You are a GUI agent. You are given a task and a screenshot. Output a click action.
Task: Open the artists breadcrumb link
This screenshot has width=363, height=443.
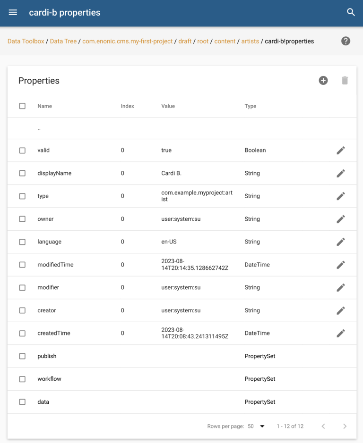250,41
